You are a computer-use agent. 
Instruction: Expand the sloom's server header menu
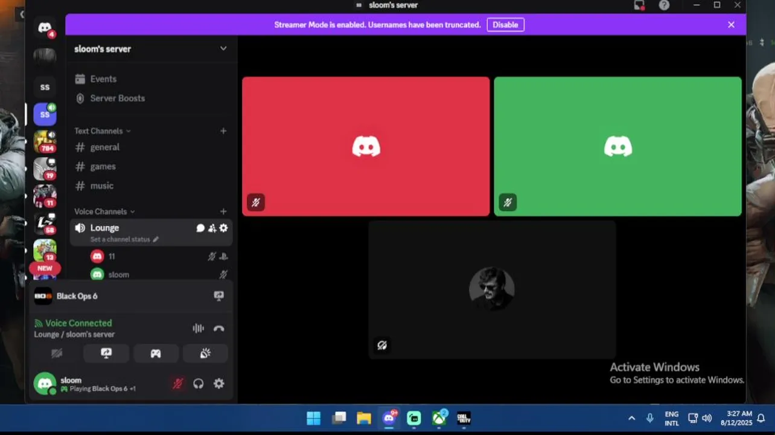(151, 49)
